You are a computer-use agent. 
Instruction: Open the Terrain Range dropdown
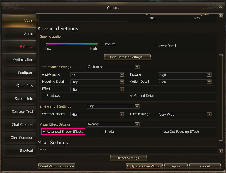(209, 114)
